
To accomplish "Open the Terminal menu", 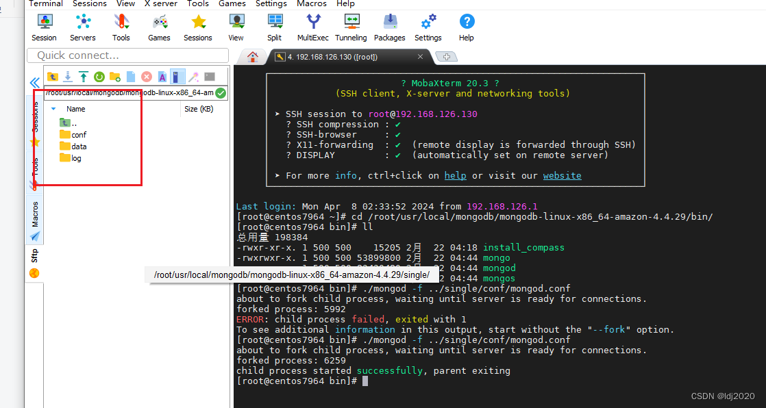I will coord(45,4).
